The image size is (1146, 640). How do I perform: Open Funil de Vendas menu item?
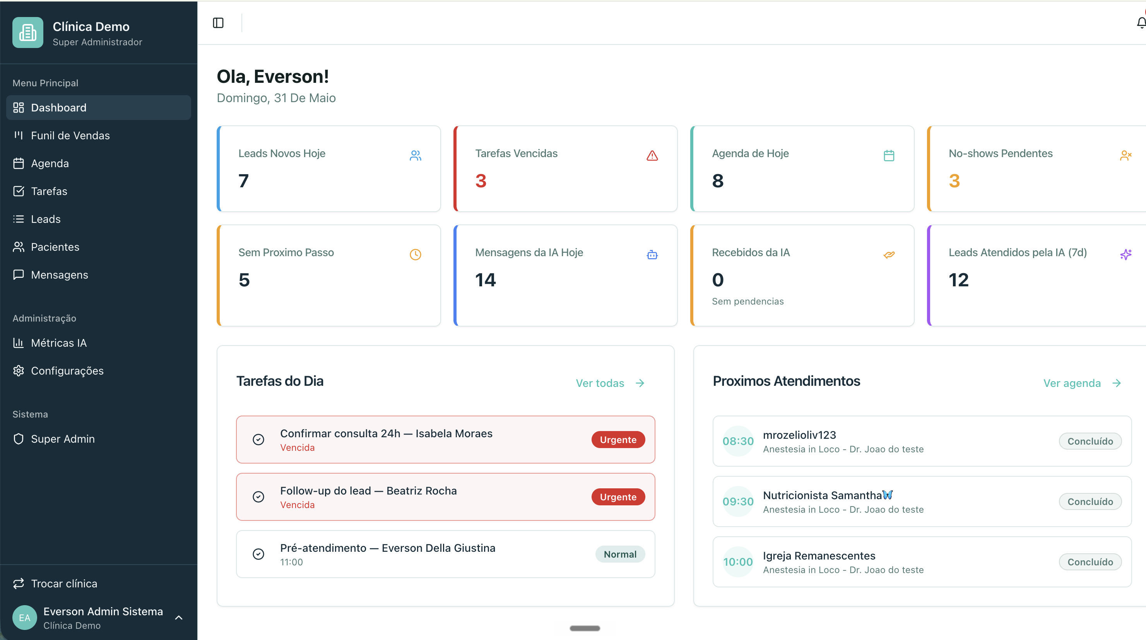click(x=98, y=135)
